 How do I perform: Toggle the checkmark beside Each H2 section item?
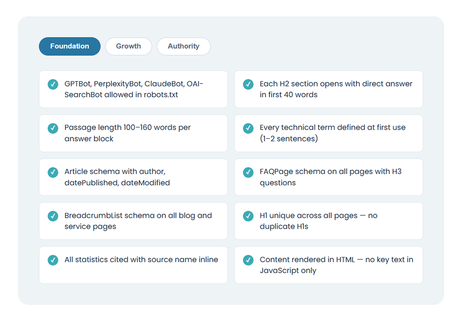(x=248, y=84)
